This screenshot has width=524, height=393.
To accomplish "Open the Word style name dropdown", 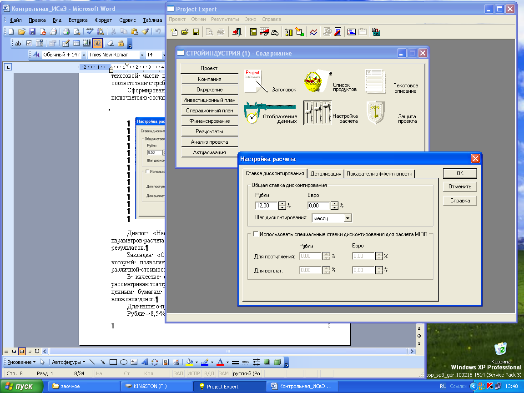I will [x=84, y=55].
